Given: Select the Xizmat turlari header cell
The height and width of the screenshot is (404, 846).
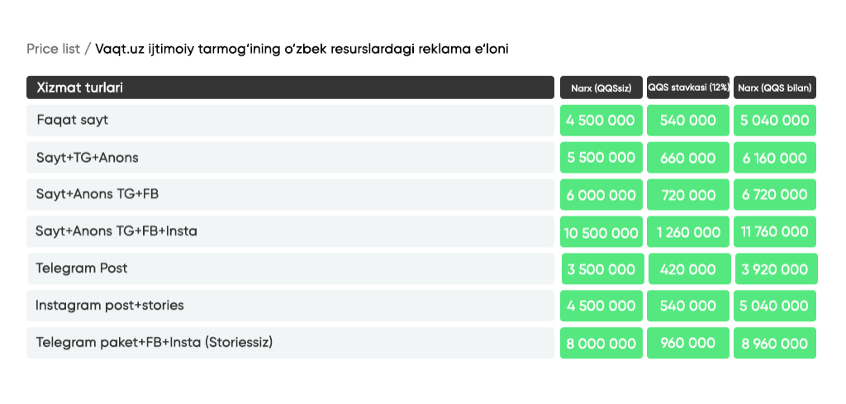Looking at the screenshot, I should pos(290,88).
